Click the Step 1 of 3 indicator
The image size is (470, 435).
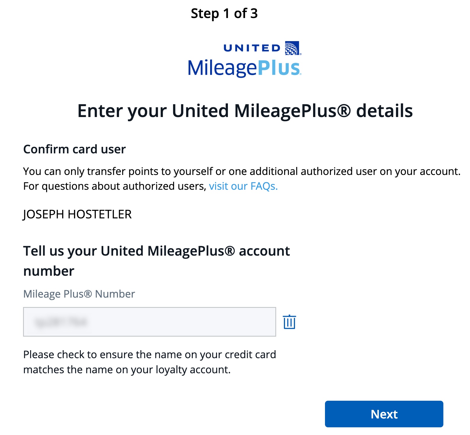(x=224, y=13)
